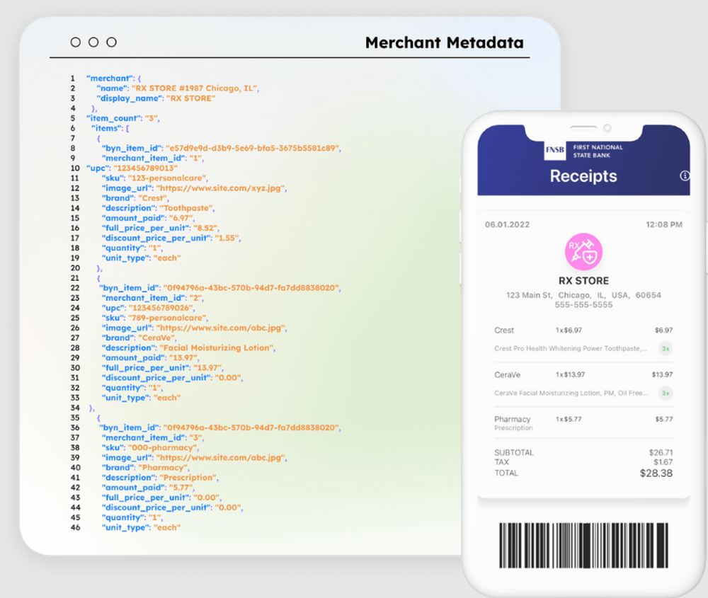This screenshot has width=708, height=598.
Task: Select the upc value "123456789026"
Action: [161, 308]
